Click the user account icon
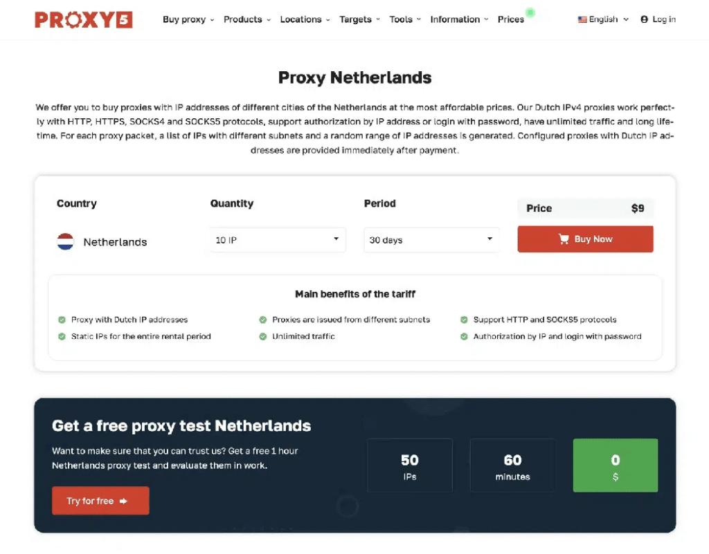Viewport: 709px width, 554px height. (645, 19)
